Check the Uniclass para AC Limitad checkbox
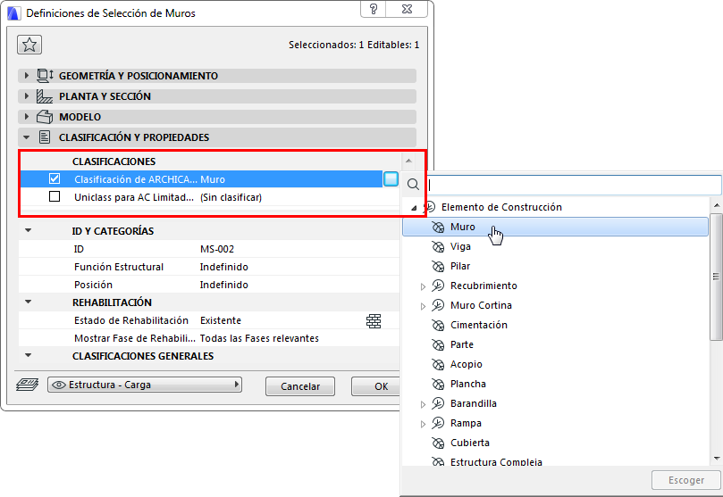 click(x=55, y=196)
